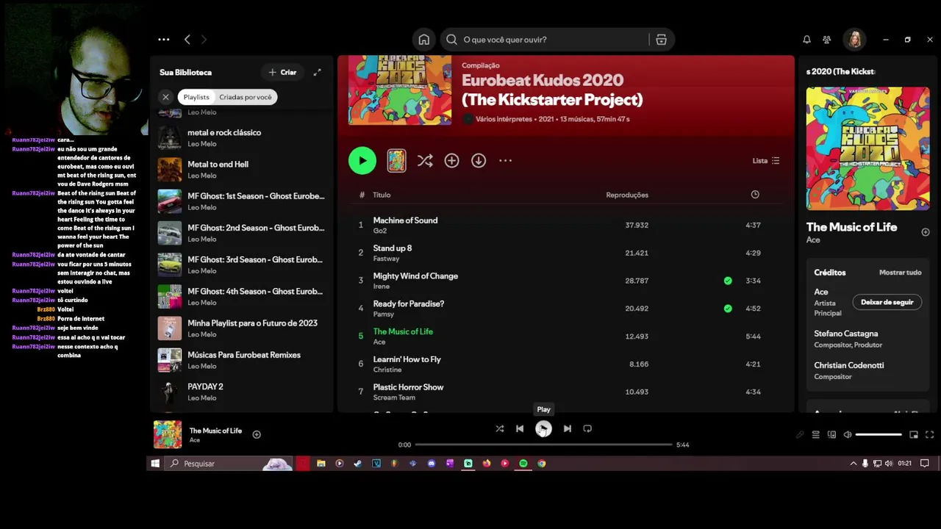Open artist link Scream Team
The height and width of the screenshot is (529, 941).
[x=394, y=397]
